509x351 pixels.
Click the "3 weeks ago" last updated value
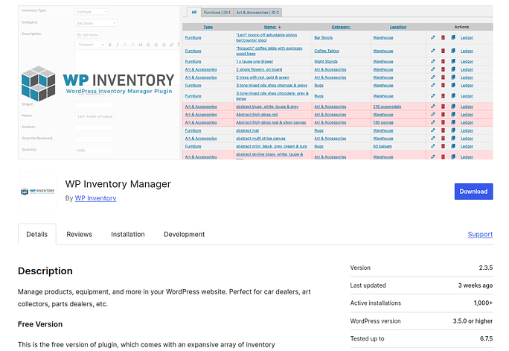476,285
